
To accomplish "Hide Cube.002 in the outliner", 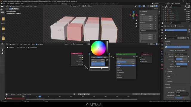I will pos(187,15).
